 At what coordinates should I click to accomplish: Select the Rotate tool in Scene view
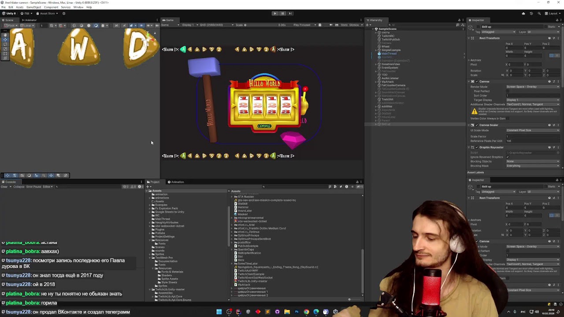click(x=5, y=44)
